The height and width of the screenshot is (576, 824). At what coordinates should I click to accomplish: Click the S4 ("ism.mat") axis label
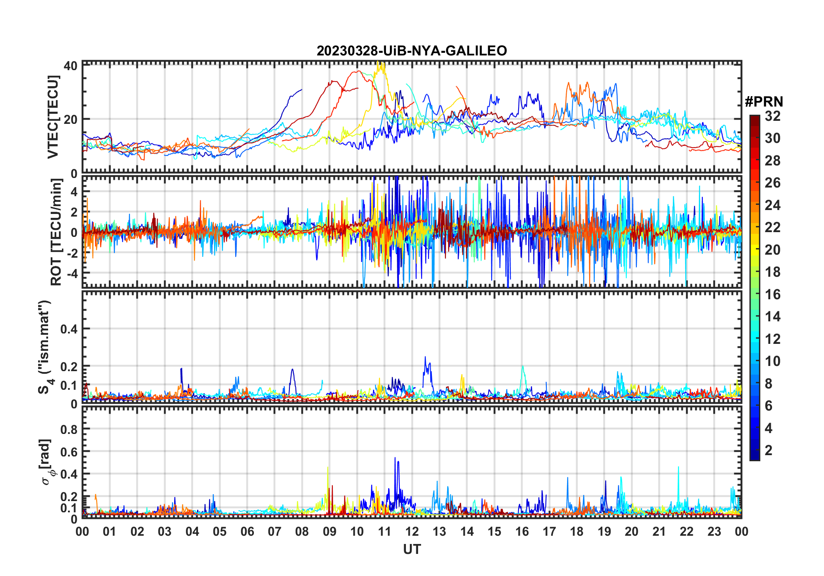pos(45,347)
